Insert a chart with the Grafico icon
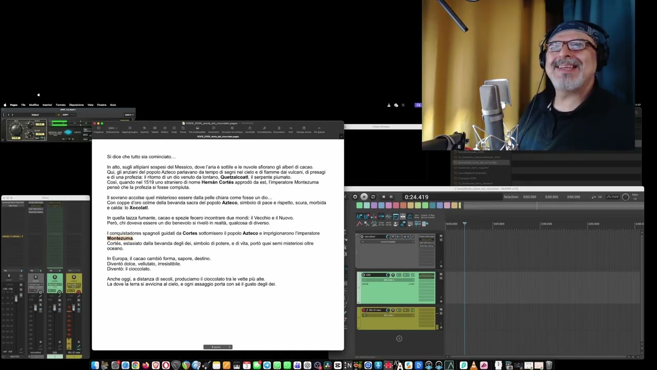 [x=165, y=128]
